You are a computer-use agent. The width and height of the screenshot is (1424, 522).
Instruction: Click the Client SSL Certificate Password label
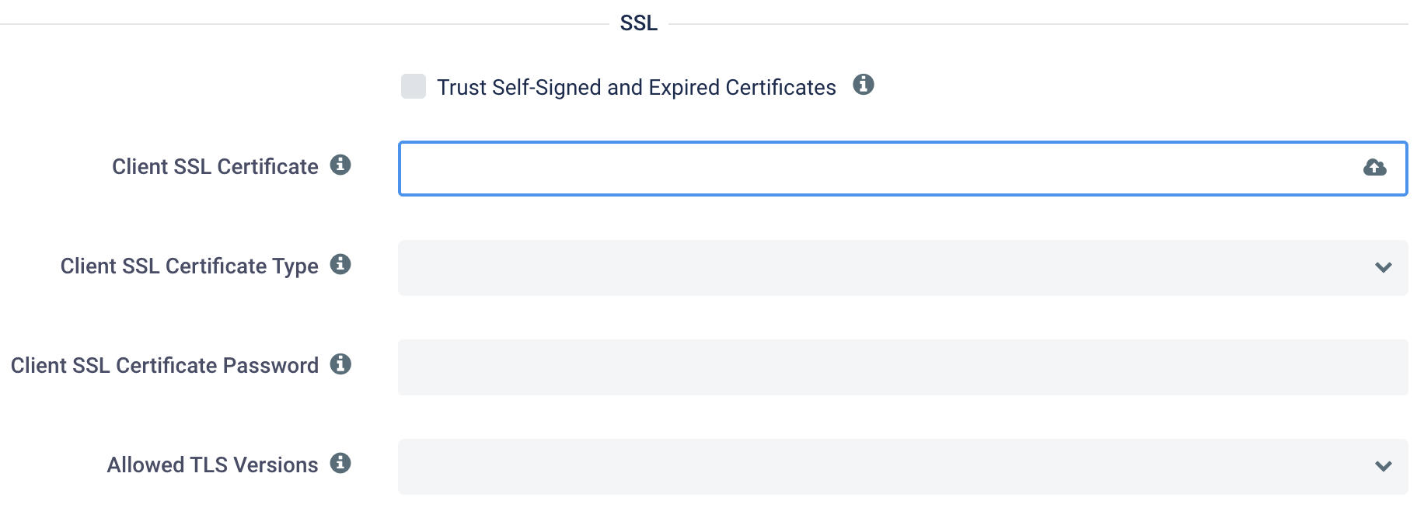165,365
